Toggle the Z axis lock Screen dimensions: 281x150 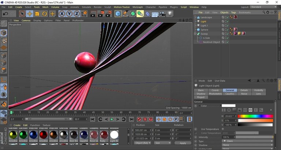click(x=77, y=14)
